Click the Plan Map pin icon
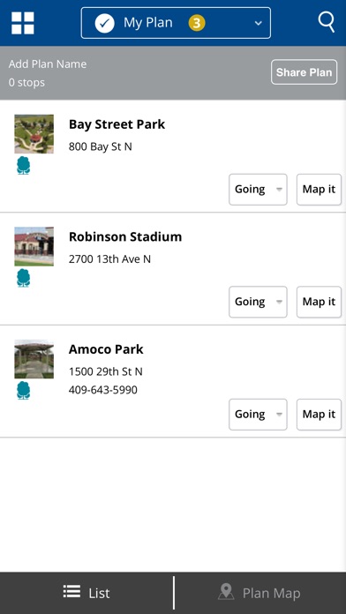The height and width of the screenshot is (614, 346). coord(226,592)
